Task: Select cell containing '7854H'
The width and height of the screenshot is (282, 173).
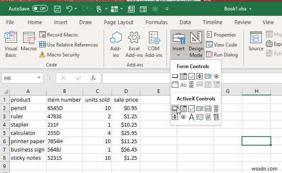Action: [x=64, y=141]
